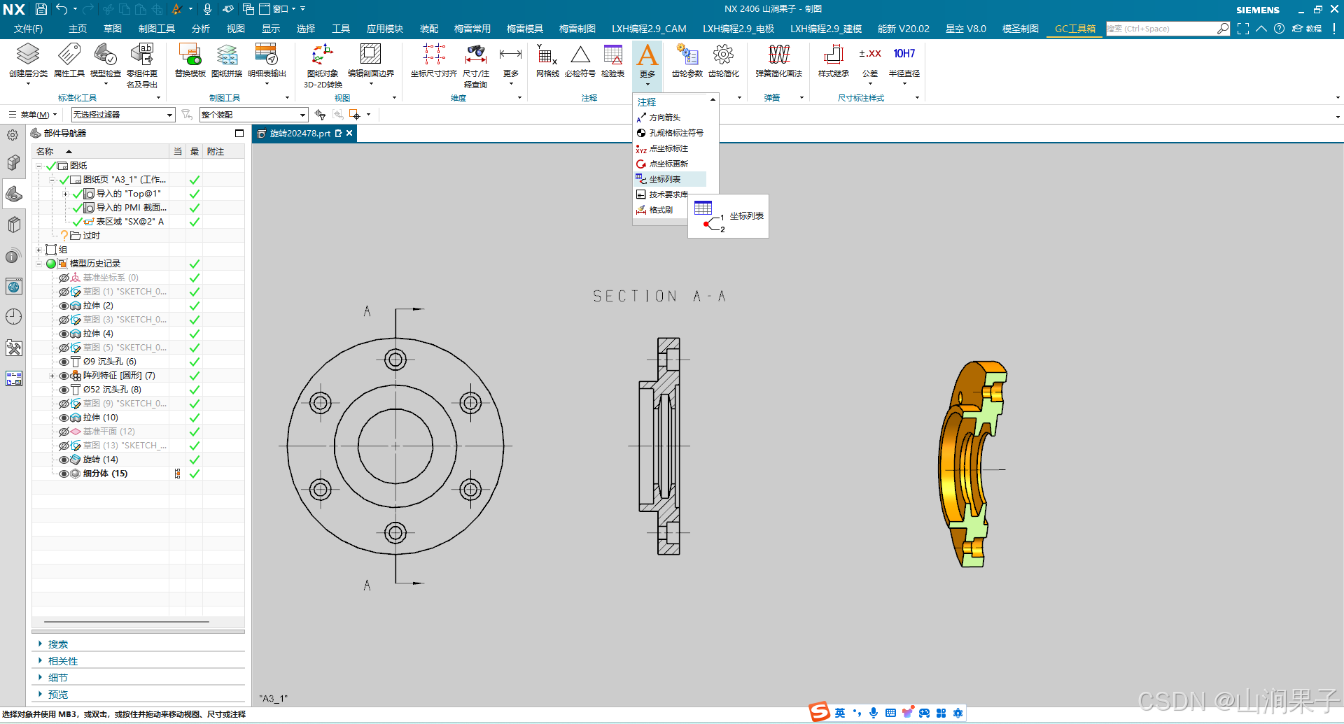
Task: Click the 齿轮参数 gear parameters icon
Action: pos(687,61)
